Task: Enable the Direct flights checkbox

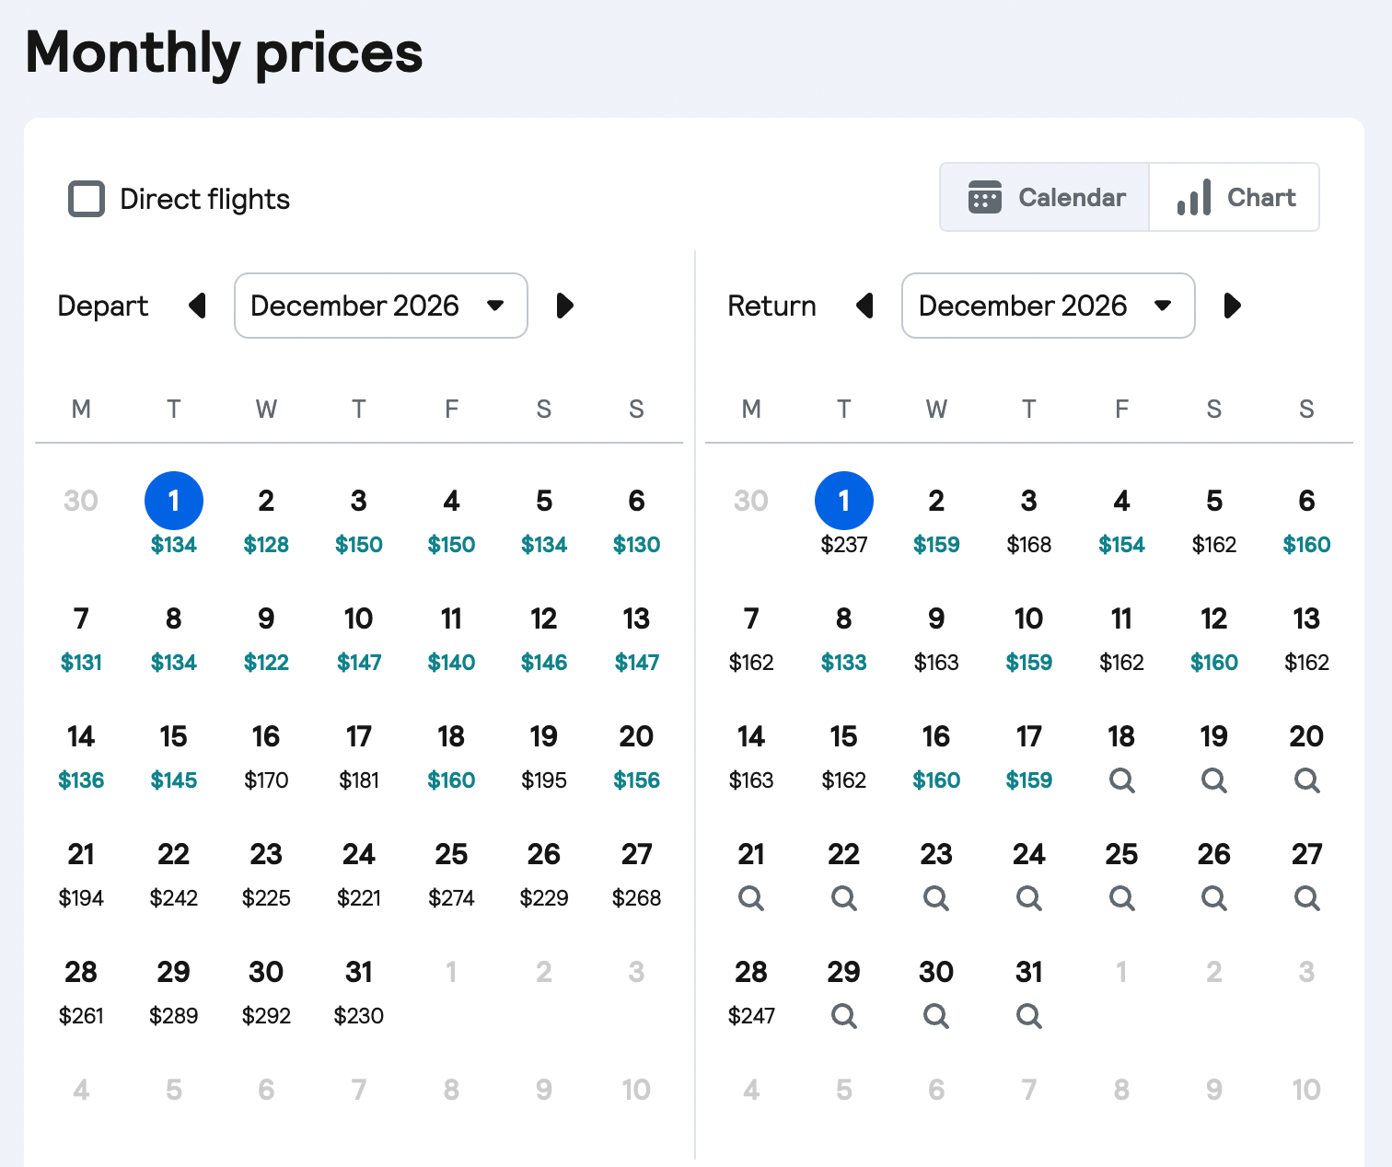Action: 87,199
